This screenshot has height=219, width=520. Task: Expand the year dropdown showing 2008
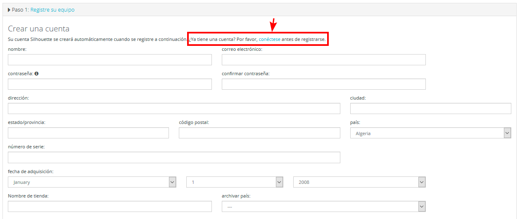[359, 182]
